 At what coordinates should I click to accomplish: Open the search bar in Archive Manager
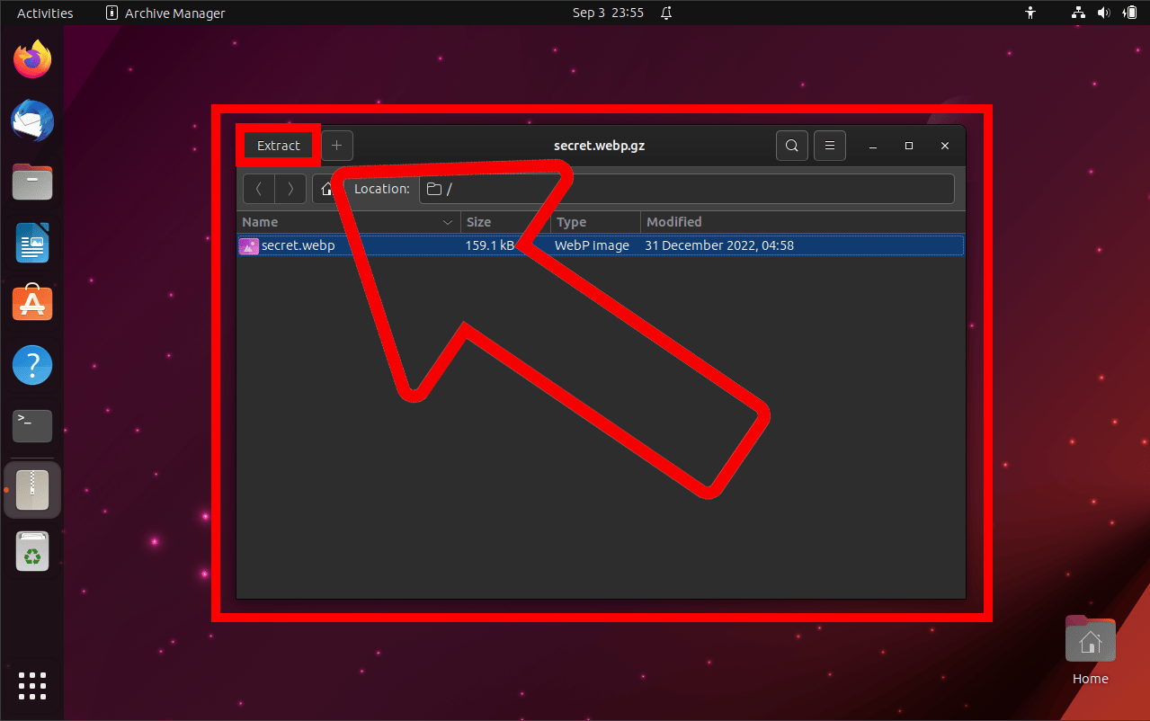791,145
